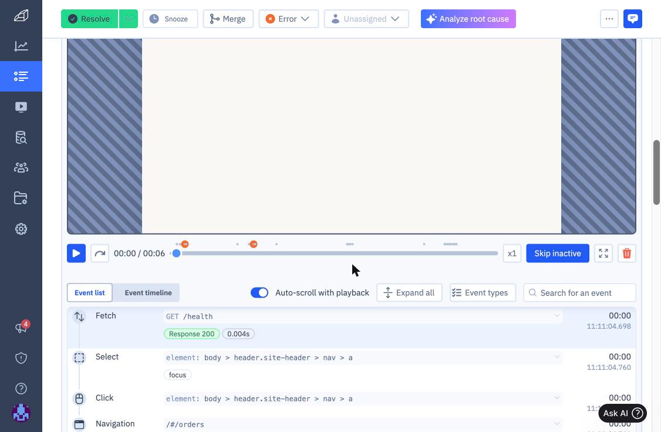This screenshot has height=432, width=661.
Task: Click the 11:11:04.698 timestamp
Action: tap(609, 326)
